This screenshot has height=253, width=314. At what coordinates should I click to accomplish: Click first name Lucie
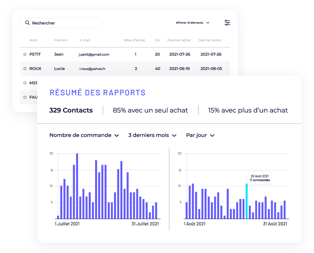click(x=59, y=69)
